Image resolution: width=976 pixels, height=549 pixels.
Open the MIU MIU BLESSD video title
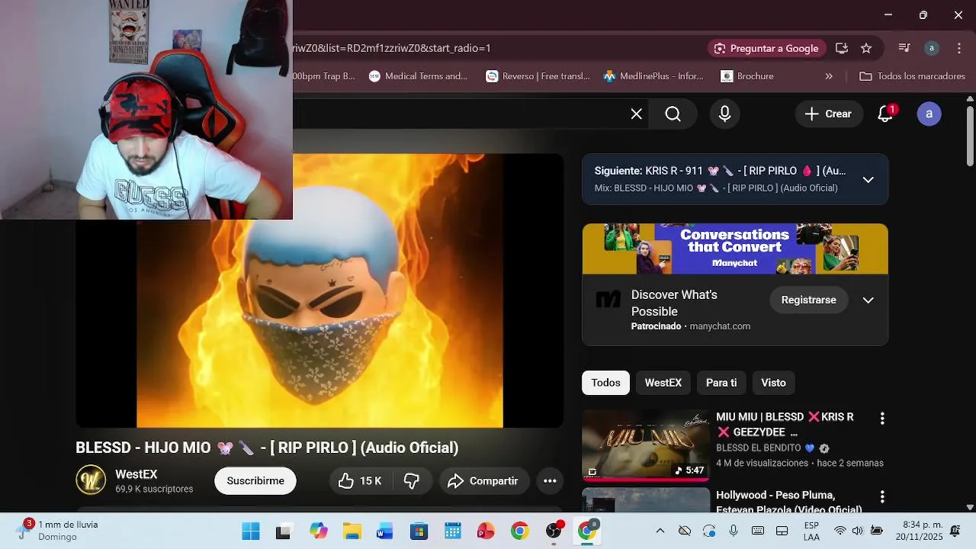[785, 425]
